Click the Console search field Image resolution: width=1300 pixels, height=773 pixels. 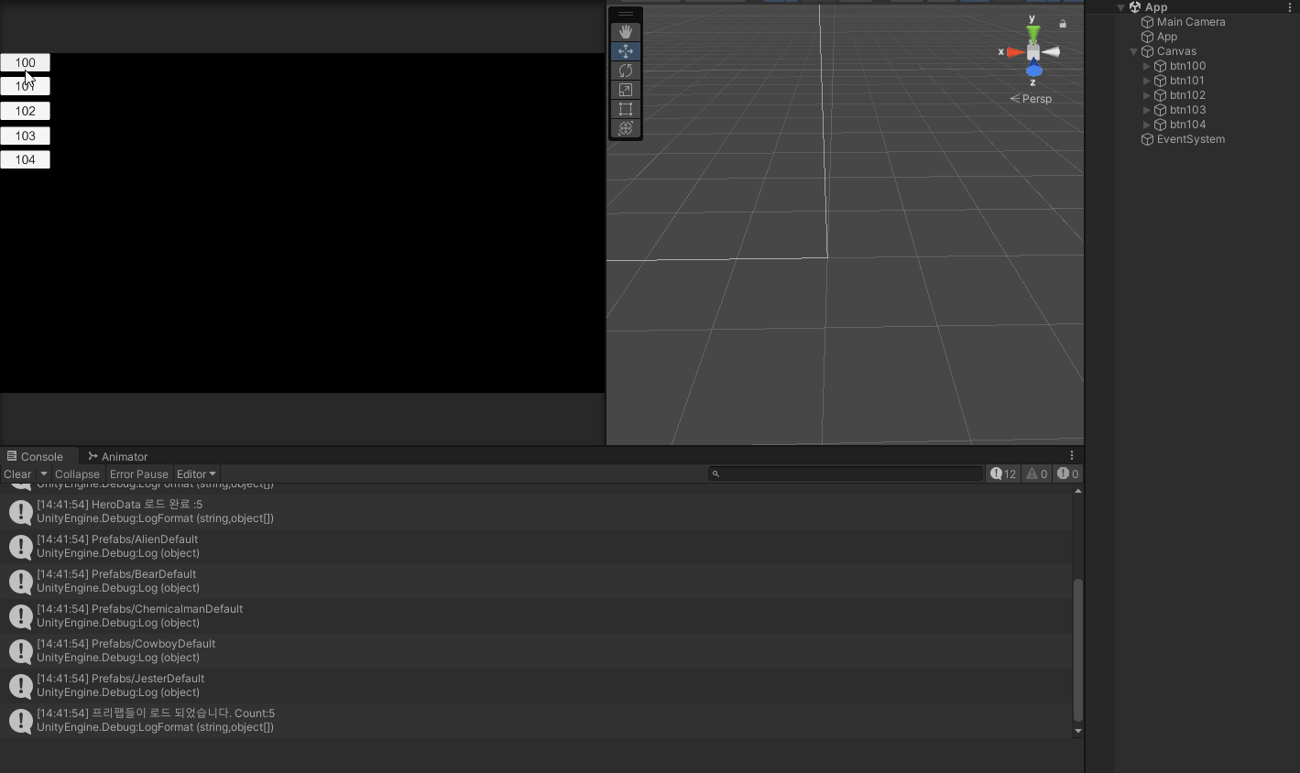pos(845,474)
